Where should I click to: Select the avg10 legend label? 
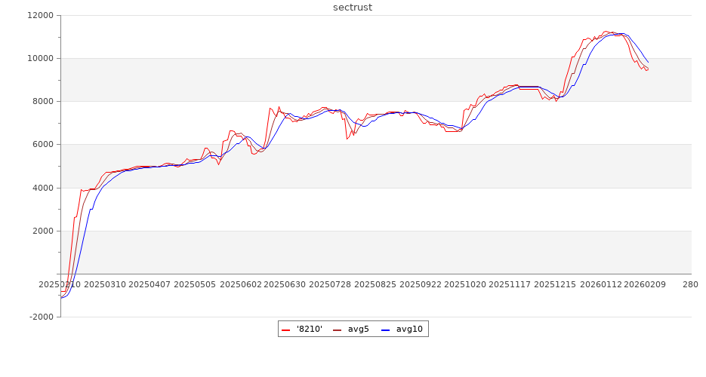tap(409, 329)
